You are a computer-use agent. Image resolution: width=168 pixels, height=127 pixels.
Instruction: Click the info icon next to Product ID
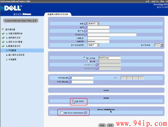click(x=86, y=34)
